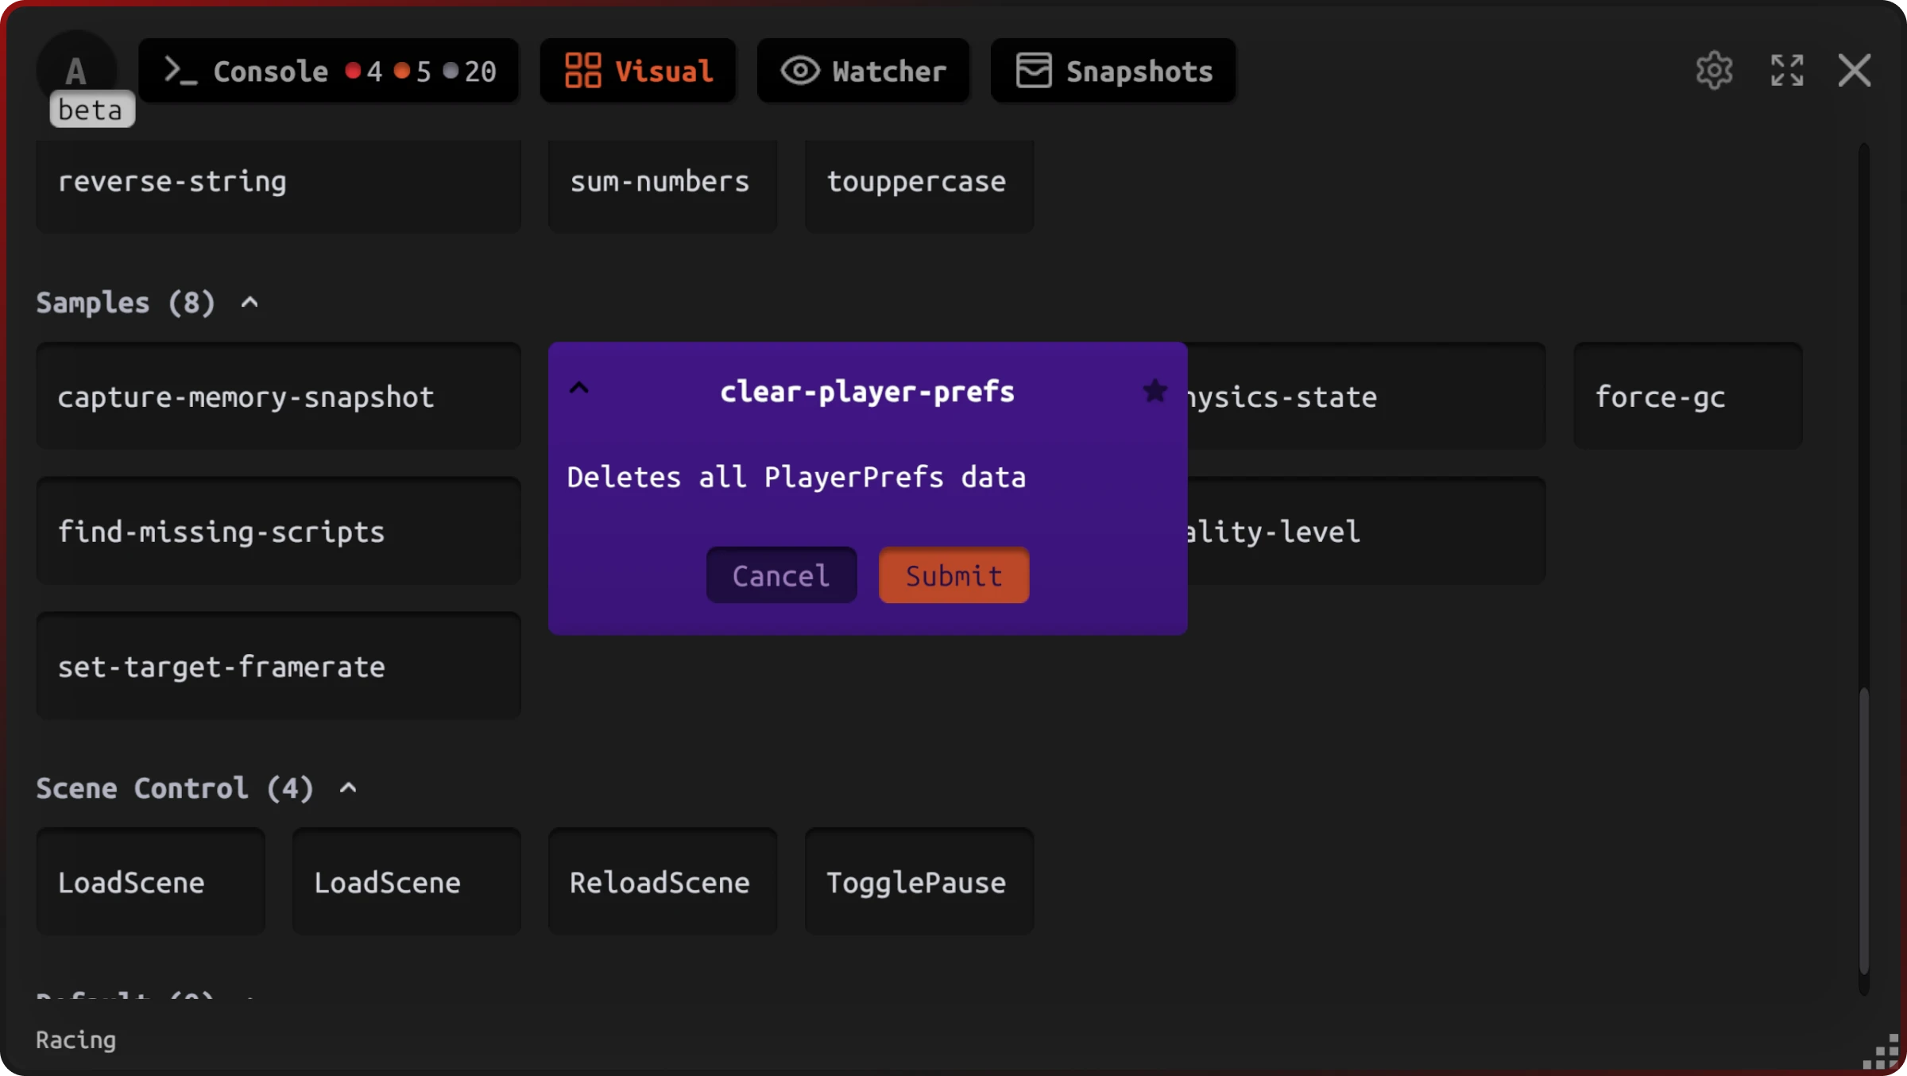
Task: Click the TogglePause command
Action: pos(919,881)
